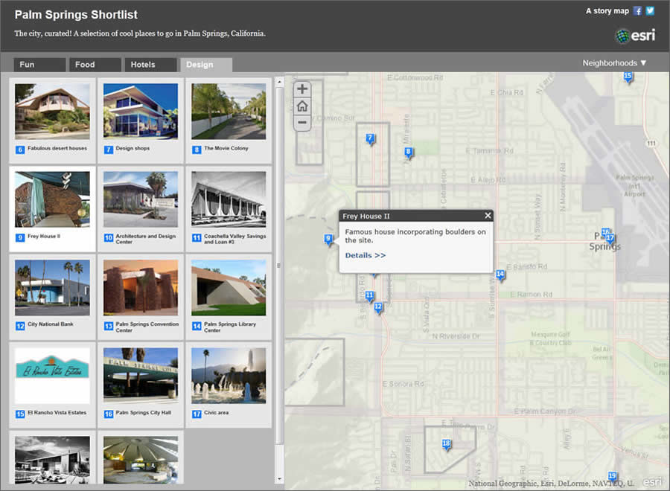
Task: Return map to home extent
Action: click(302, 106)
